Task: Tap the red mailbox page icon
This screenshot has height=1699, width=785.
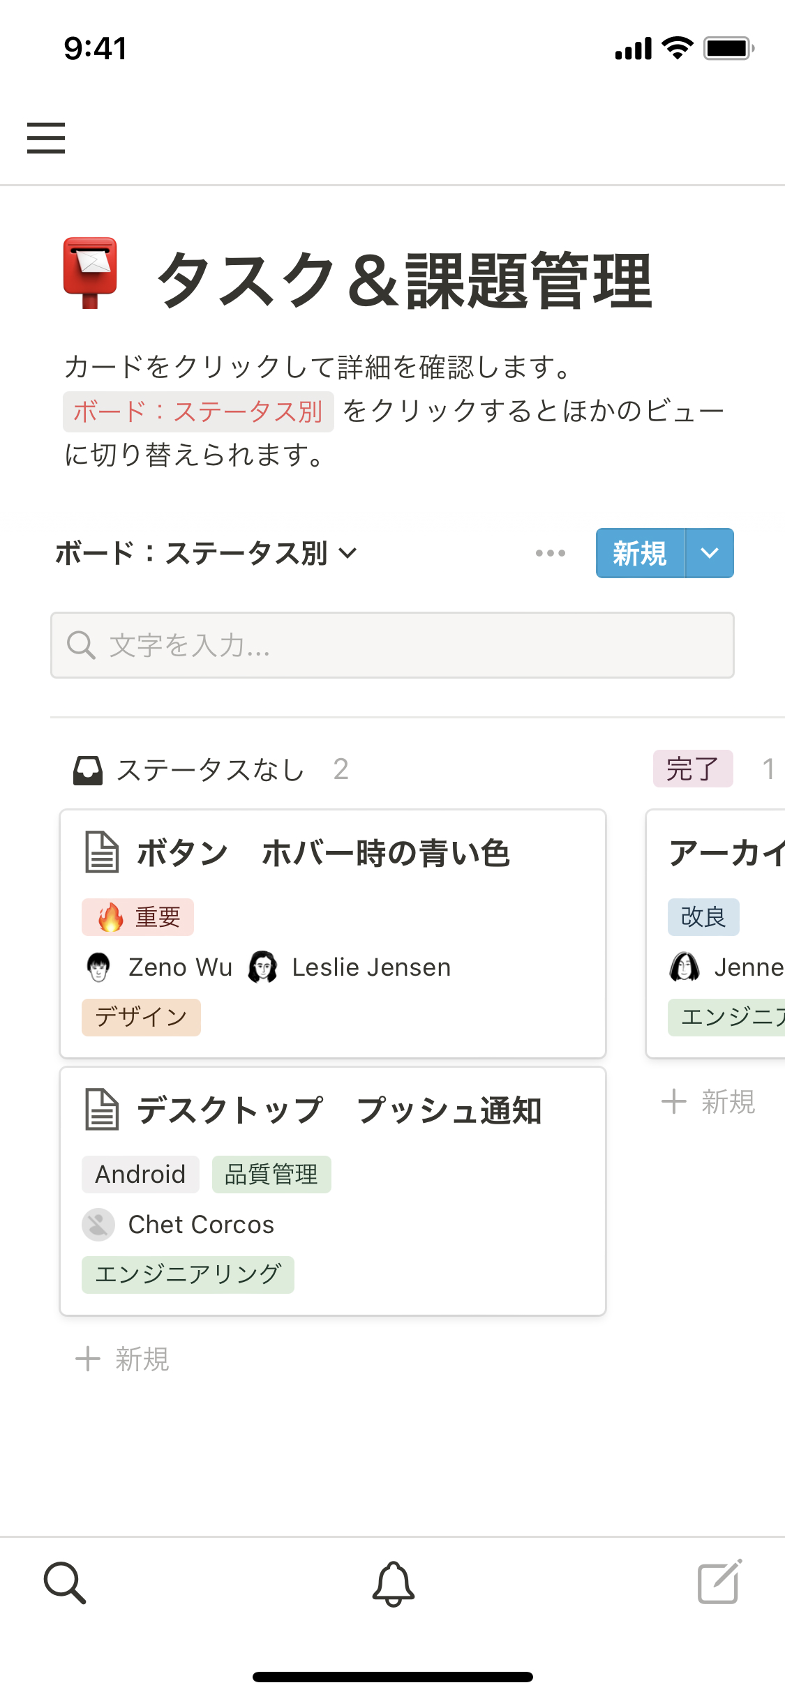Action: (x=90, y=273)
